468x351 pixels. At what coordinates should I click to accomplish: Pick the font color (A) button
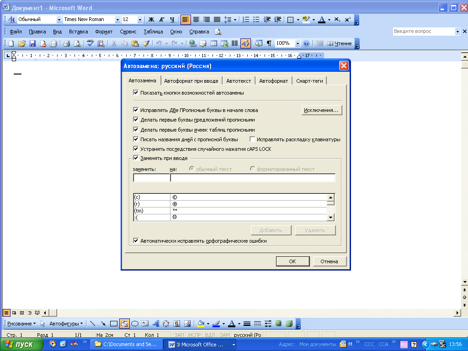[x=321, y=20]
